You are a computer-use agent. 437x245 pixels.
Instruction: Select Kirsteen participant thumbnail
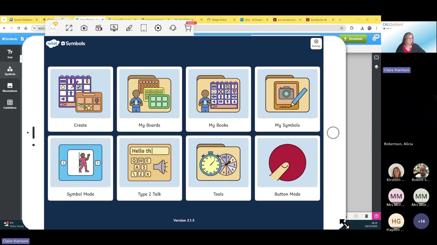[x=396, y=171]
